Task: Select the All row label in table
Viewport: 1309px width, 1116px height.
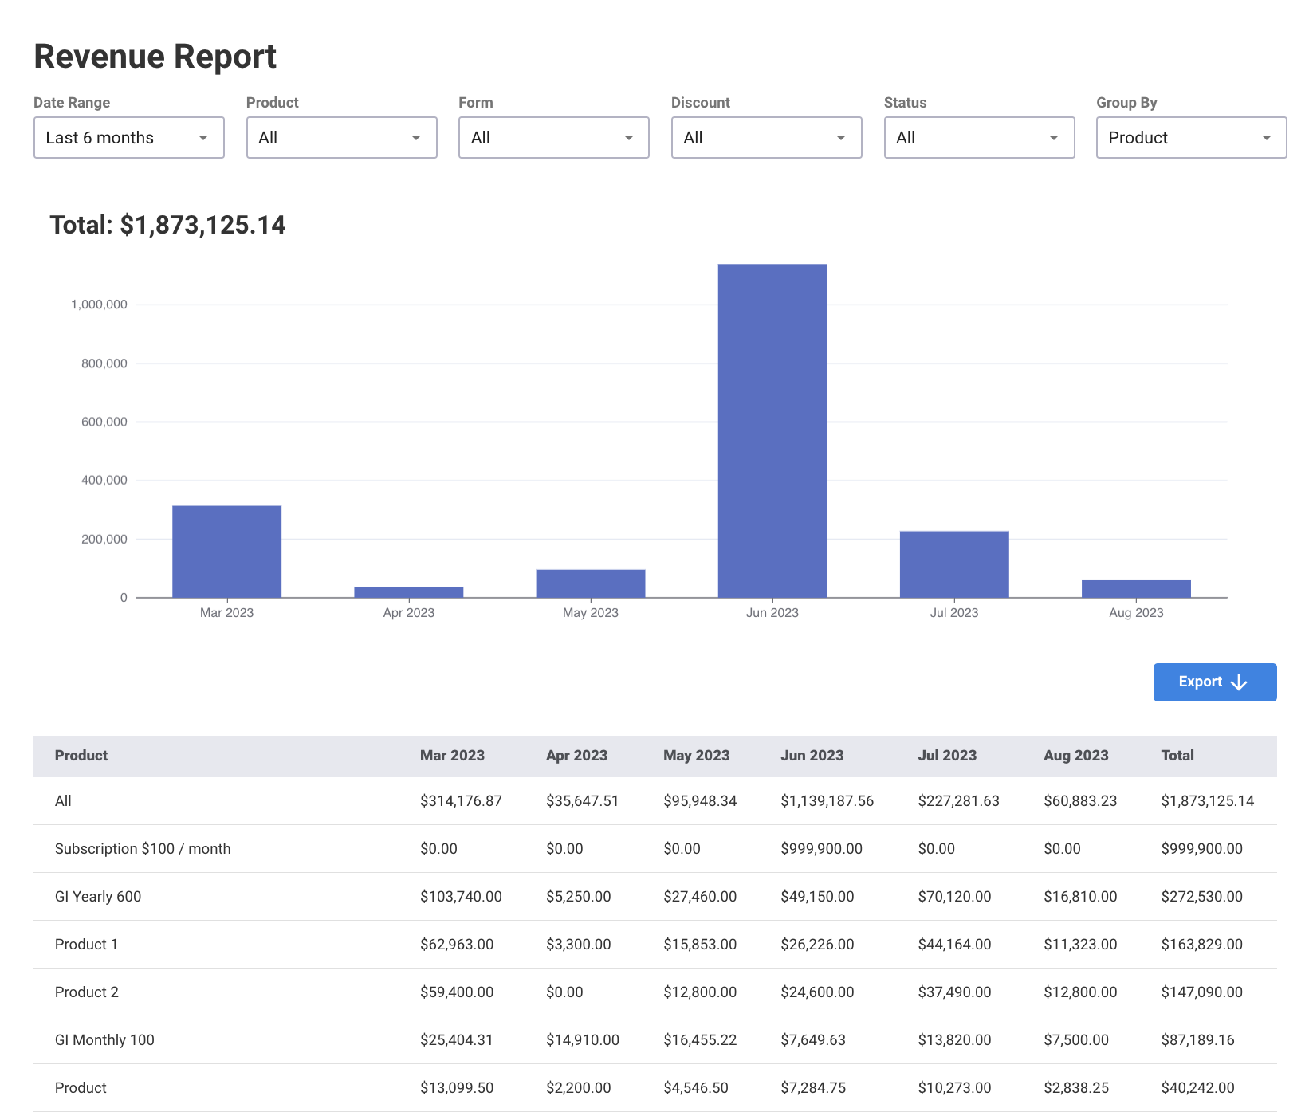Action: coord(63,801)
